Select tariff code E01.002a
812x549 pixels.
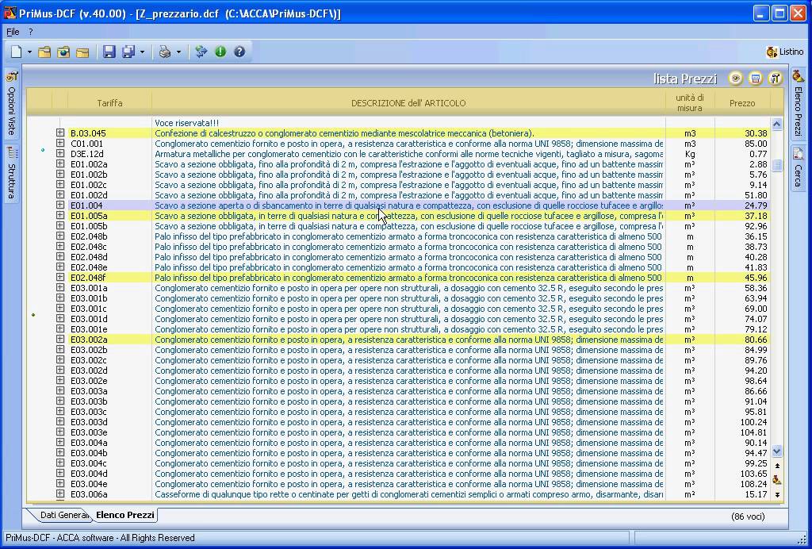89,164
